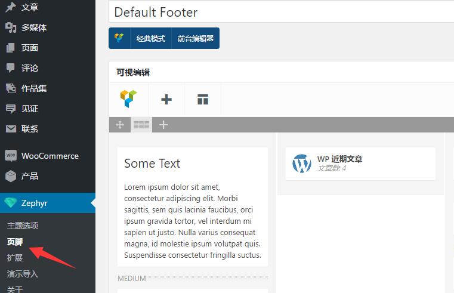Open the templates layout icon
Viewport: 454px width, 293px height.
203,99
